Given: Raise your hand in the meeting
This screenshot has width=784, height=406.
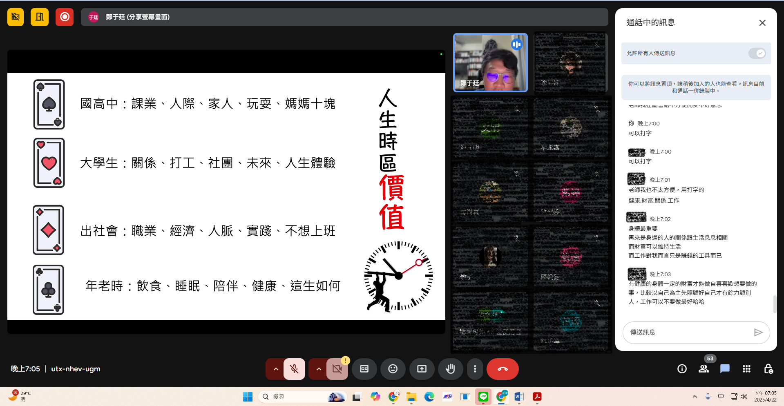Looking at the screenshot, I should click(450, 369).
